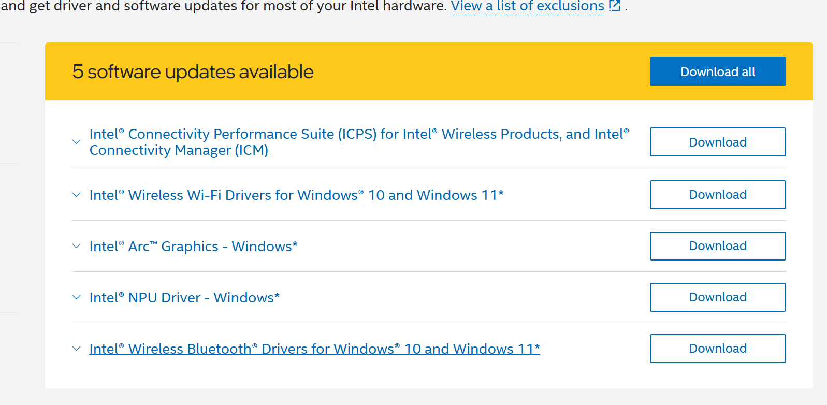Image resolution: width=827 pixels, height=405 pixels.
Task: Open the 'View a list of exclusions' link
Action: tap(527, 6)
